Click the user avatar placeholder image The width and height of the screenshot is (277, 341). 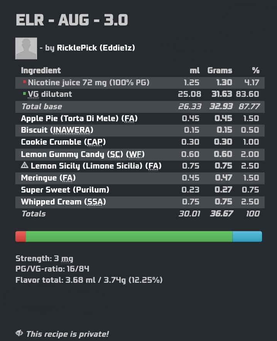click(x=26, y=48)
